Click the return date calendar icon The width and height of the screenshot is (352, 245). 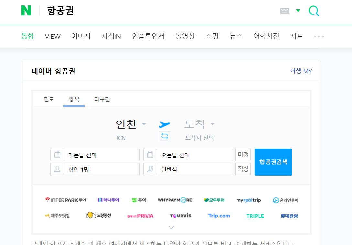click(x=150, y=155)
